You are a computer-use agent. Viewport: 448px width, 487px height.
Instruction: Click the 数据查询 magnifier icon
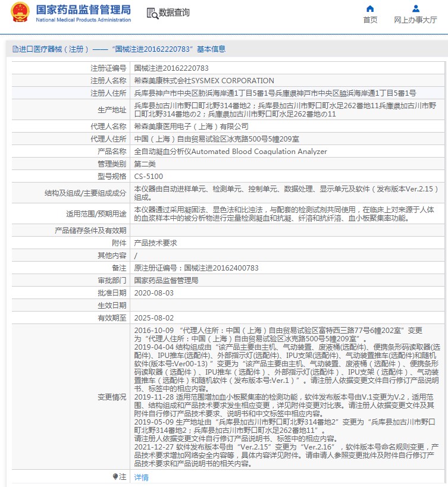point(152,13)
